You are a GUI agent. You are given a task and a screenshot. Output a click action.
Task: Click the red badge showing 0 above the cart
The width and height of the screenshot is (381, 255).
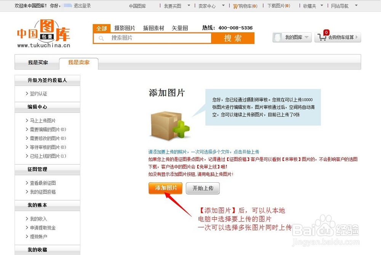point(326,32)
